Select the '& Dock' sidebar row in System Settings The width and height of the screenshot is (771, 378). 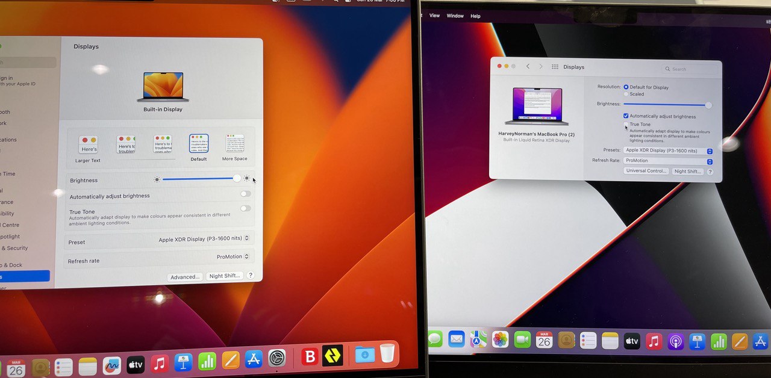click(12, 265)
